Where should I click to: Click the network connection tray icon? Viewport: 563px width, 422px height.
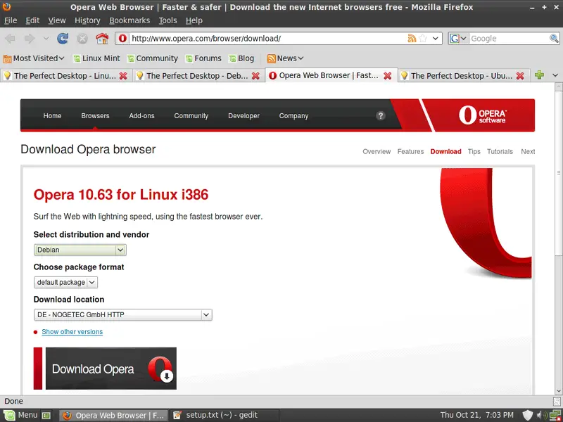click(555, 416)
